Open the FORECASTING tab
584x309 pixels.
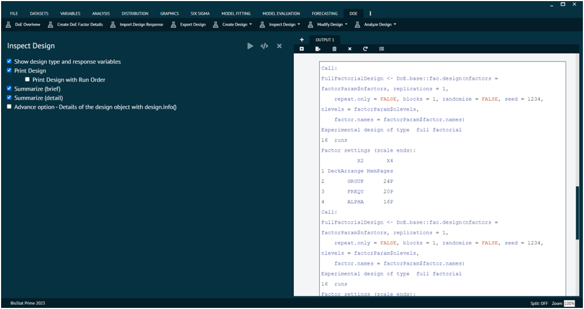[x=325, y=14]
